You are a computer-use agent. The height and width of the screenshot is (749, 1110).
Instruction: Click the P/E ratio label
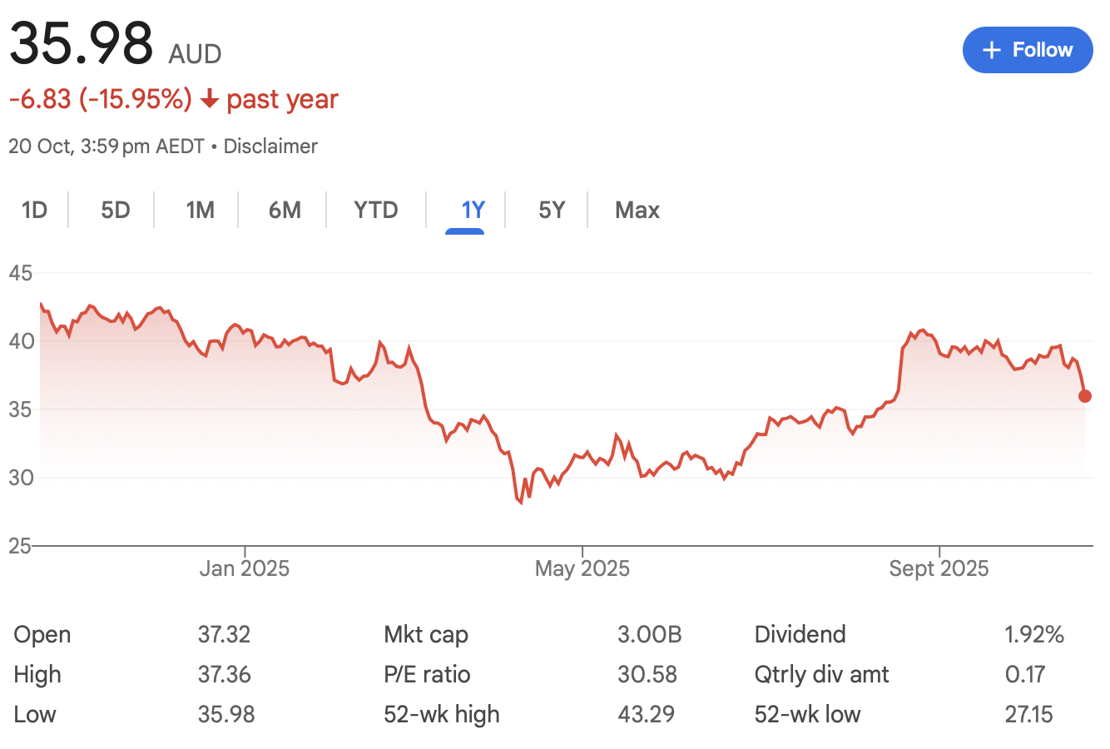[427, 674]
